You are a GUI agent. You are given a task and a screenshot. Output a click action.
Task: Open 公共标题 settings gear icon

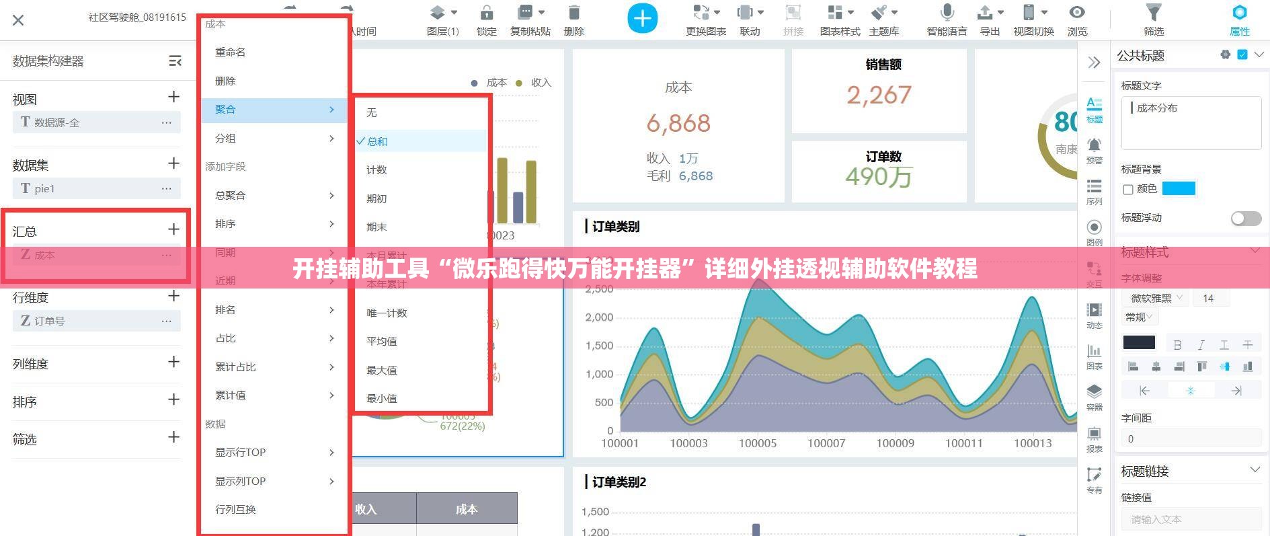[x=1226, y=54]
